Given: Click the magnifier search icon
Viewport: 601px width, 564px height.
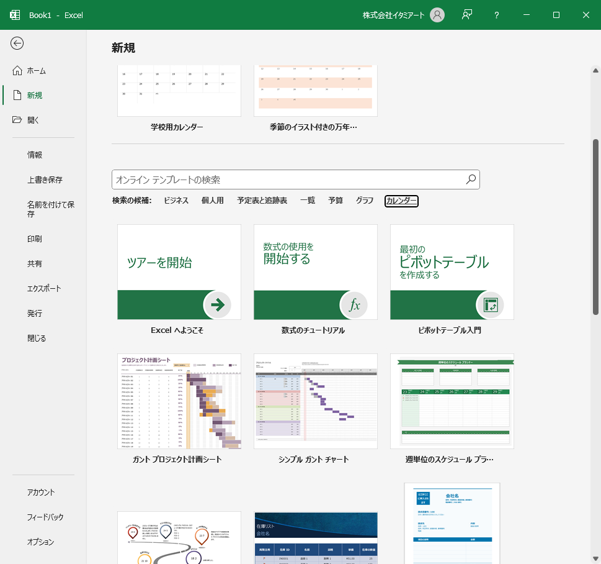Looking at the screenshot, I should pos(471,180).
